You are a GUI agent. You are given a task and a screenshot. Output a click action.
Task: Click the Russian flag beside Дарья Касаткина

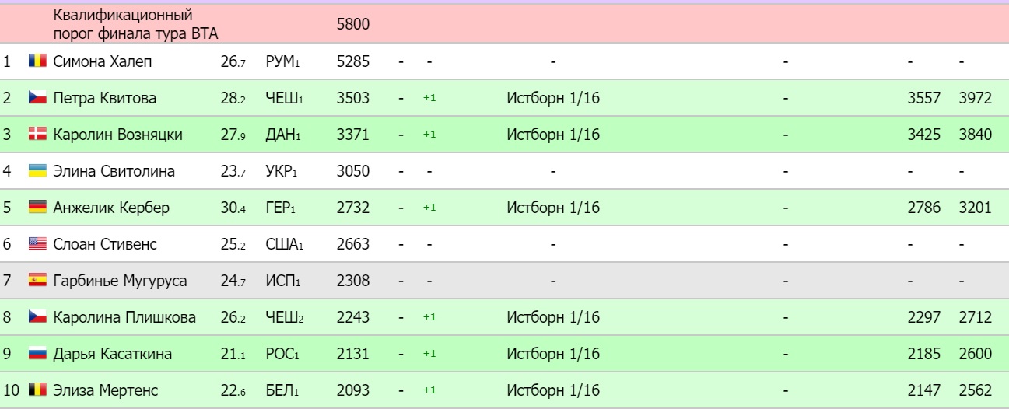[37, 354]
